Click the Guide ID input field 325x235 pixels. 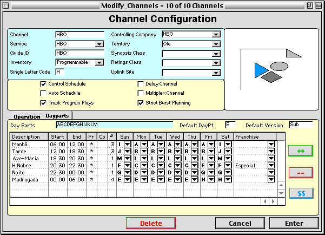(80, 53)
